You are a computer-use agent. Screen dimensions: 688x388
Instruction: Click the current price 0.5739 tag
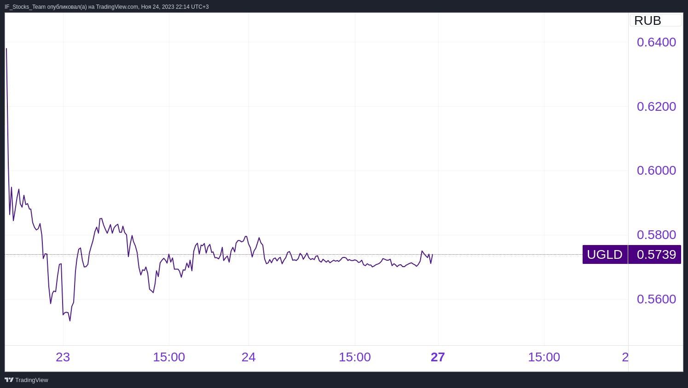pos(655,254)
